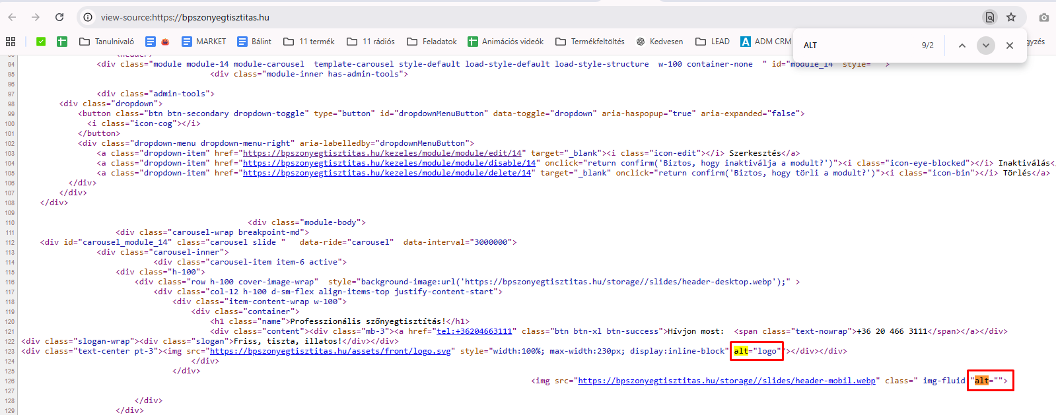1056x415 pixels.
Task: Open the 11 rádiós bookmark folder
Action: [370, 42]
